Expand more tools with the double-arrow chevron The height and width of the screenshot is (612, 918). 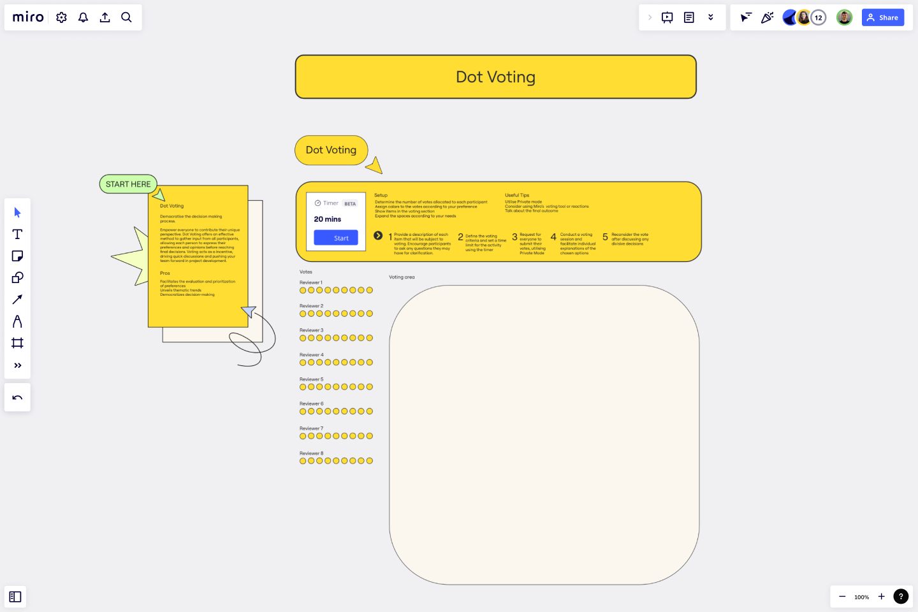[x=17, y=365]
